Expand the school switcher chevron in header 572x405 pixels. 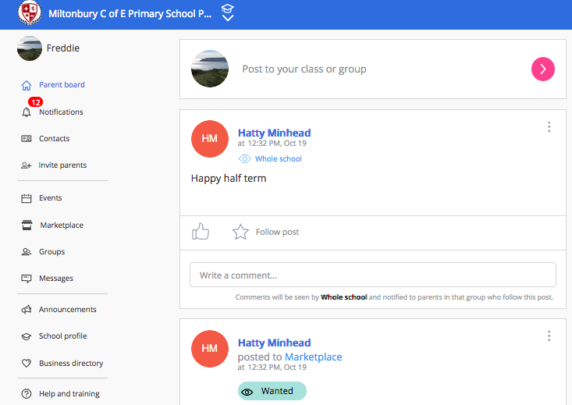pyautogui.click(x=228, y=12)
